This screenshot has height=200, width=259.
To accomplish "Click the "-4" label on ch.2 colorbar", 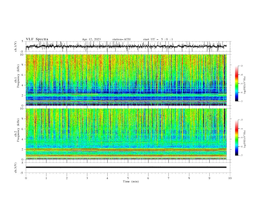I will (x=241, y=129).
